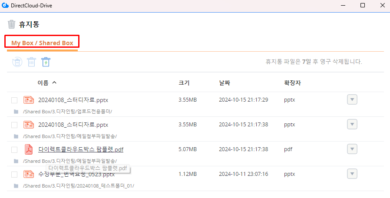Click the 크기 column header

184,83
